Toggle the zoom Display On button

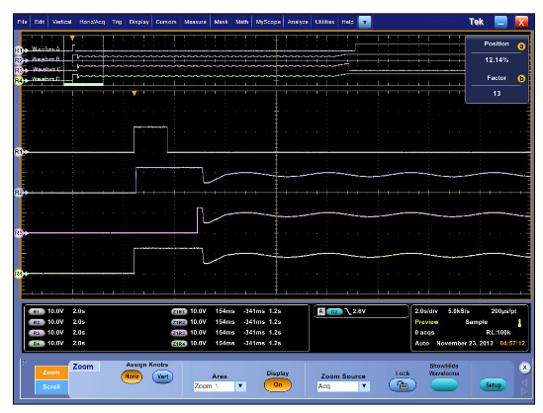coord(278,385)
